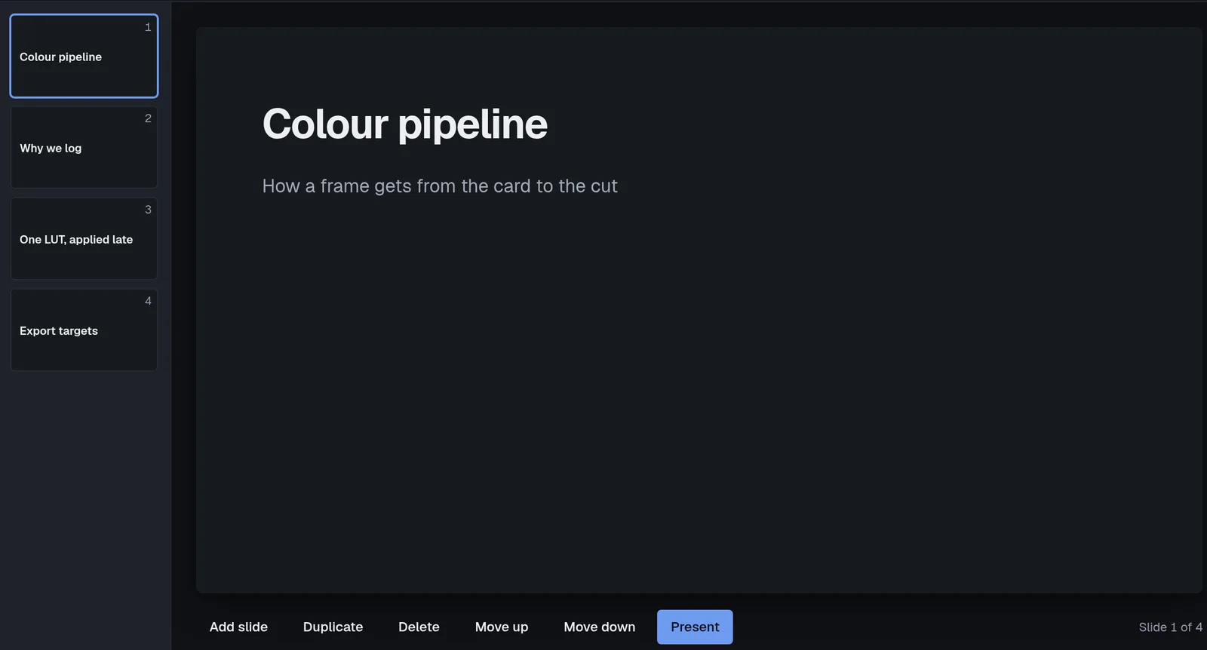This screenshot has height=650, width=1207.
Task: Delete the current slide
Action: [419, 627]
